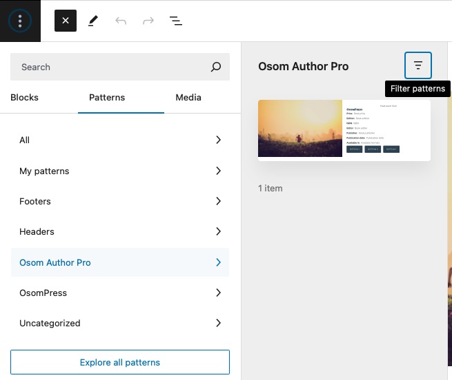
Task: Close the block inserter panel
Action: pyautogui.click(x=66, y=21)
